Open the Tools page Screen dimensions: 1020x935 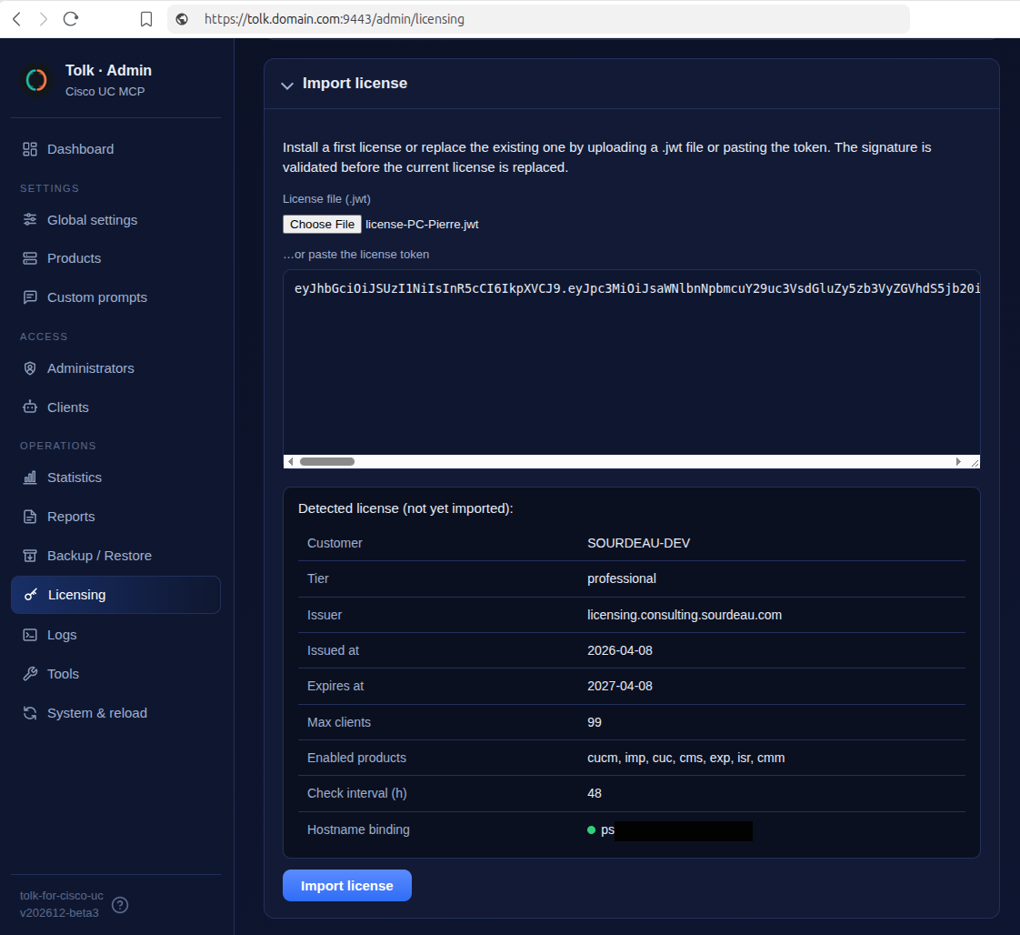(115, 674)
